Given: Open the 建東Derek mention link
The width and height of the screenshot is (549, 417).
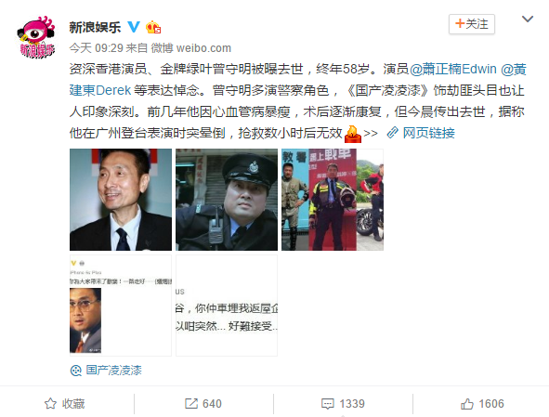Looking at the screenshot, I should pyautogui.click(x=100, y=90).
